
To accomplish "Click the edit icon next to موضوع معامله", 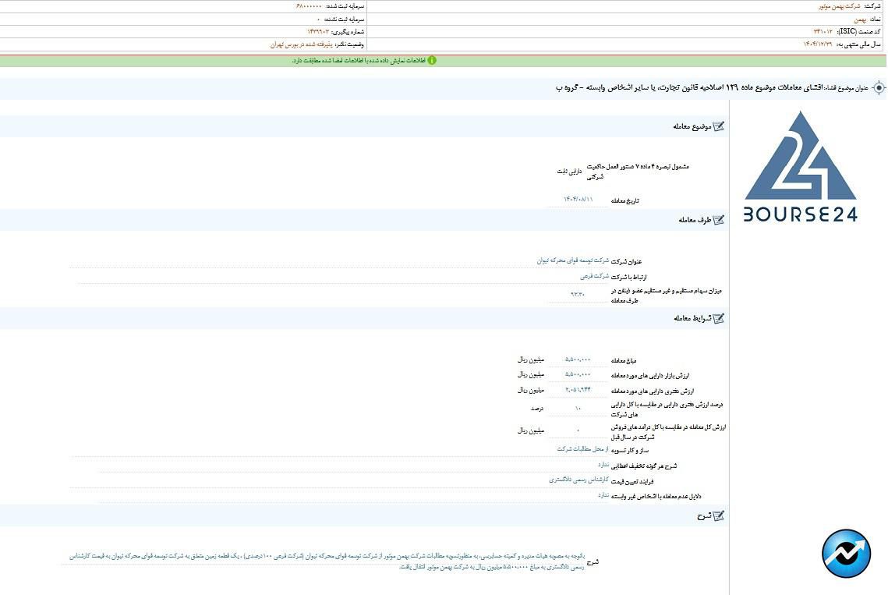I will click(718, 126).
